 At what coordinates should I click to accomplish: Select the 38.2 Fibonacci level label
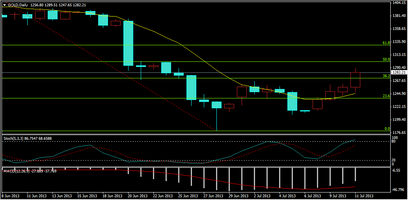tap(386, 76)
